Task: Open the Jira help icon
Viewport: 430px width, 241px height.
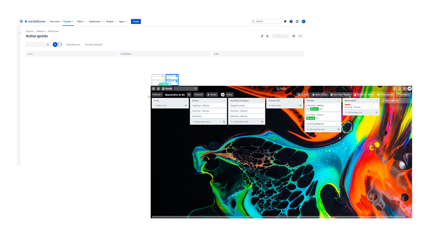Action: click(x=291, y=21)
